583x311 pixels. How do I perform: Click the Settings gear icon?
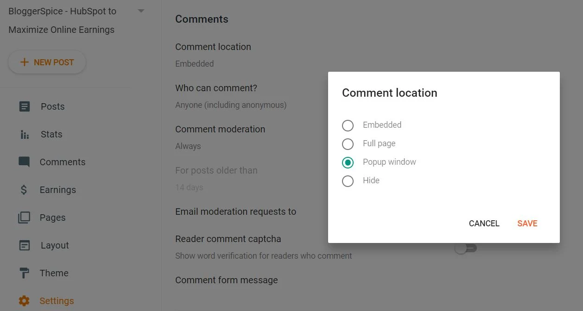[24, 301]
